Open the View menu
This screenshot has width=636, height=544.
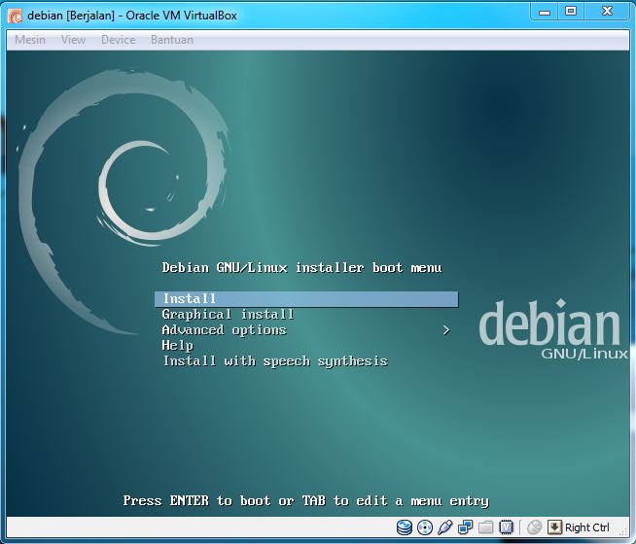coord(73,40)
